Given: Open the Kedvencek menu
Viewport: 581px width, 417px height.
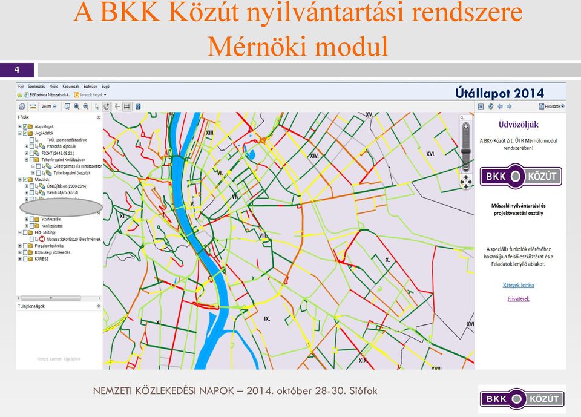Looking at the screenshot, I should [71, 87].
